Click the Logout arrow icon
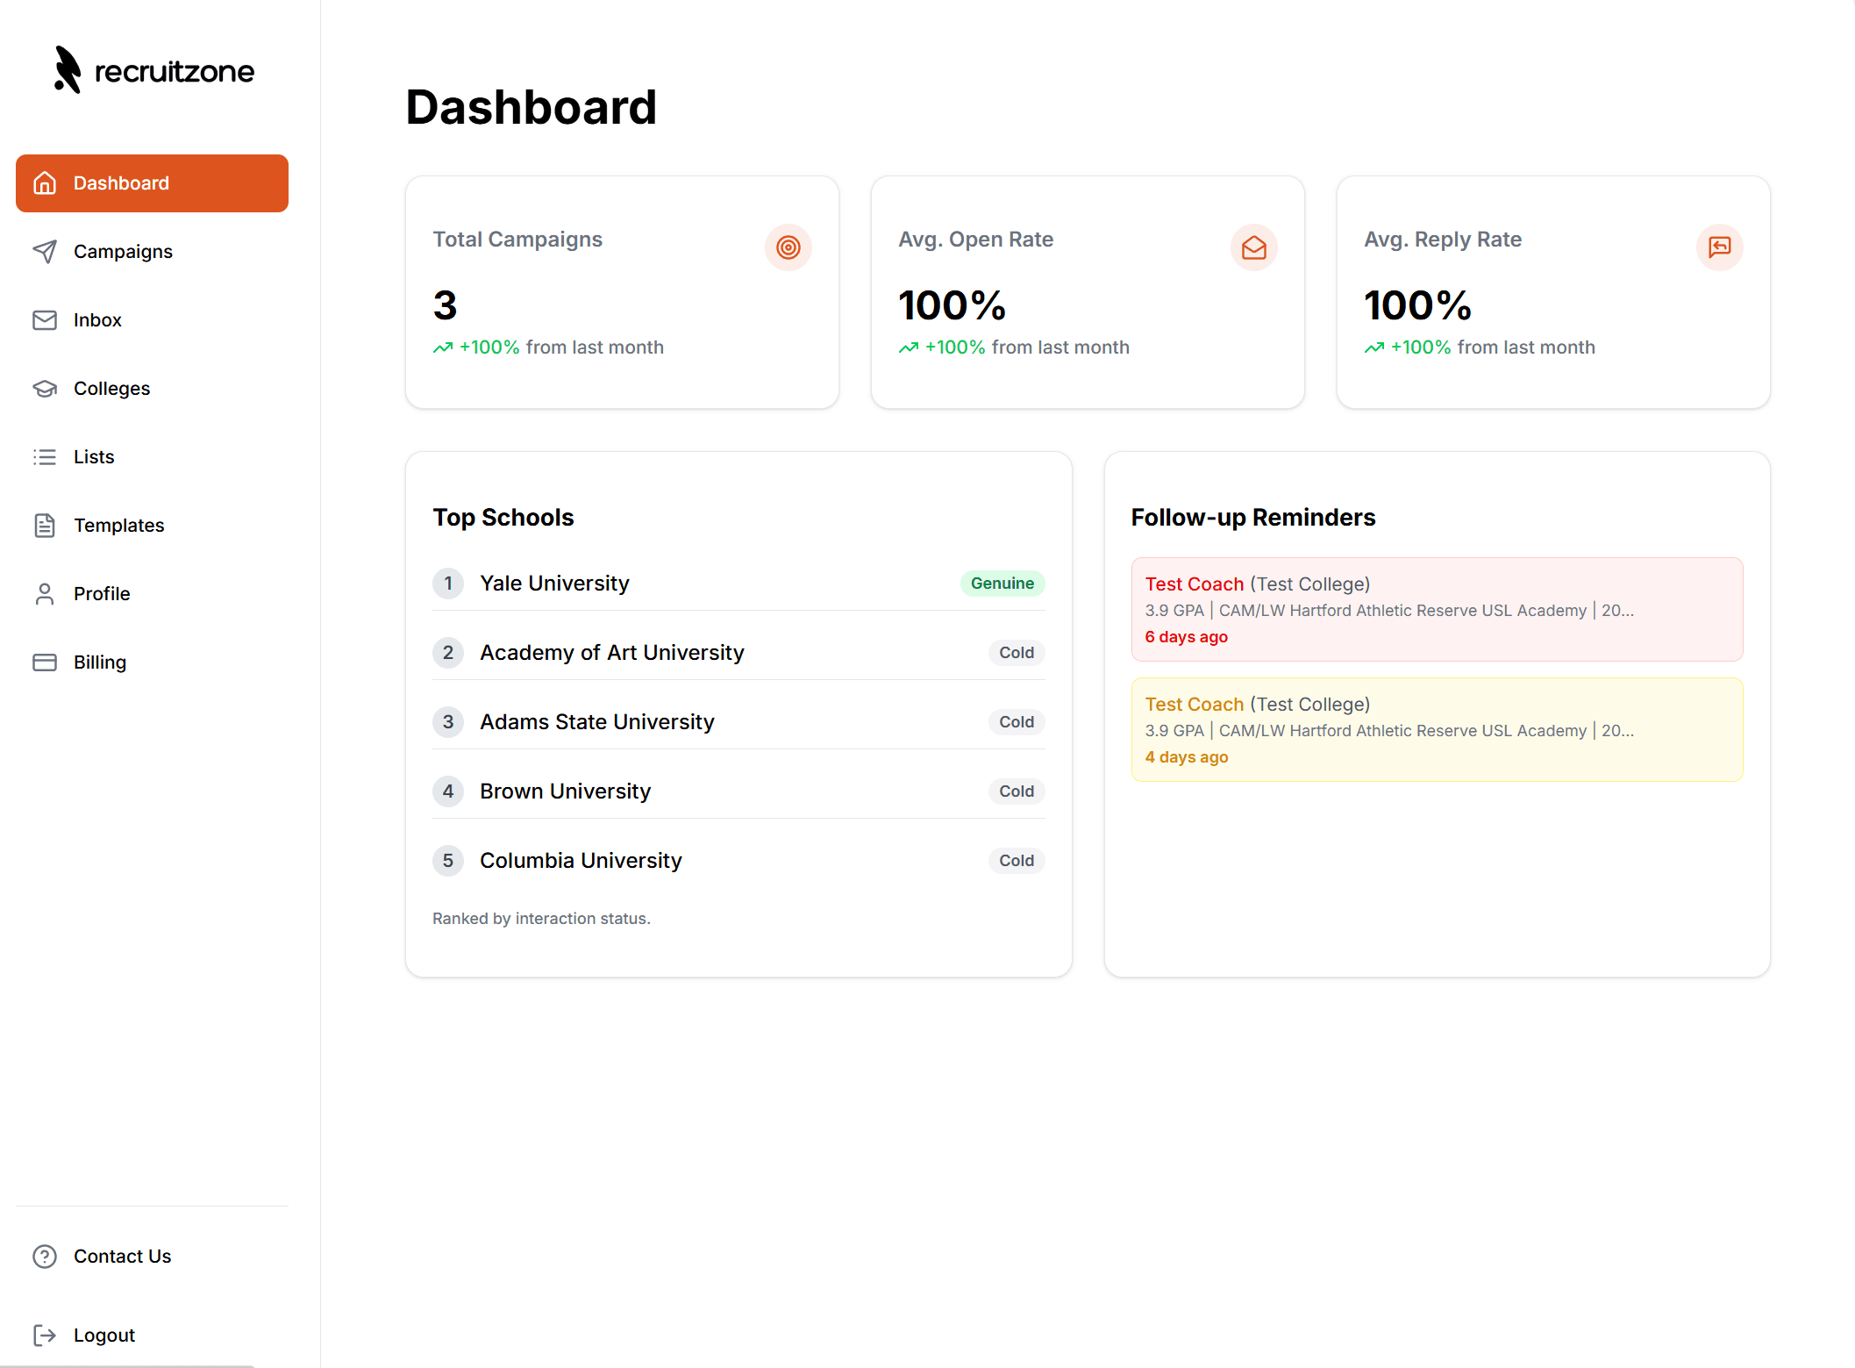 point(45,1336)
